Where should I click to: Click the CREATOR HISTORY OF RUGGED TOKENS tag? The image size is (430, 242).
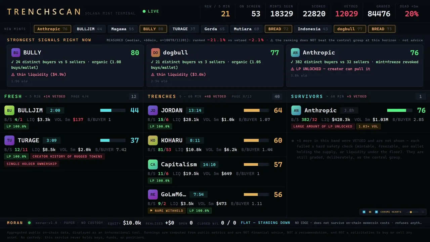tap(68, 156)
